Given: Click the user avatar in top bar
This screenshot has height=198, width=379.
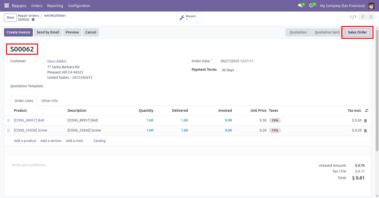Looking at the screenshot, I should [371, 5].
